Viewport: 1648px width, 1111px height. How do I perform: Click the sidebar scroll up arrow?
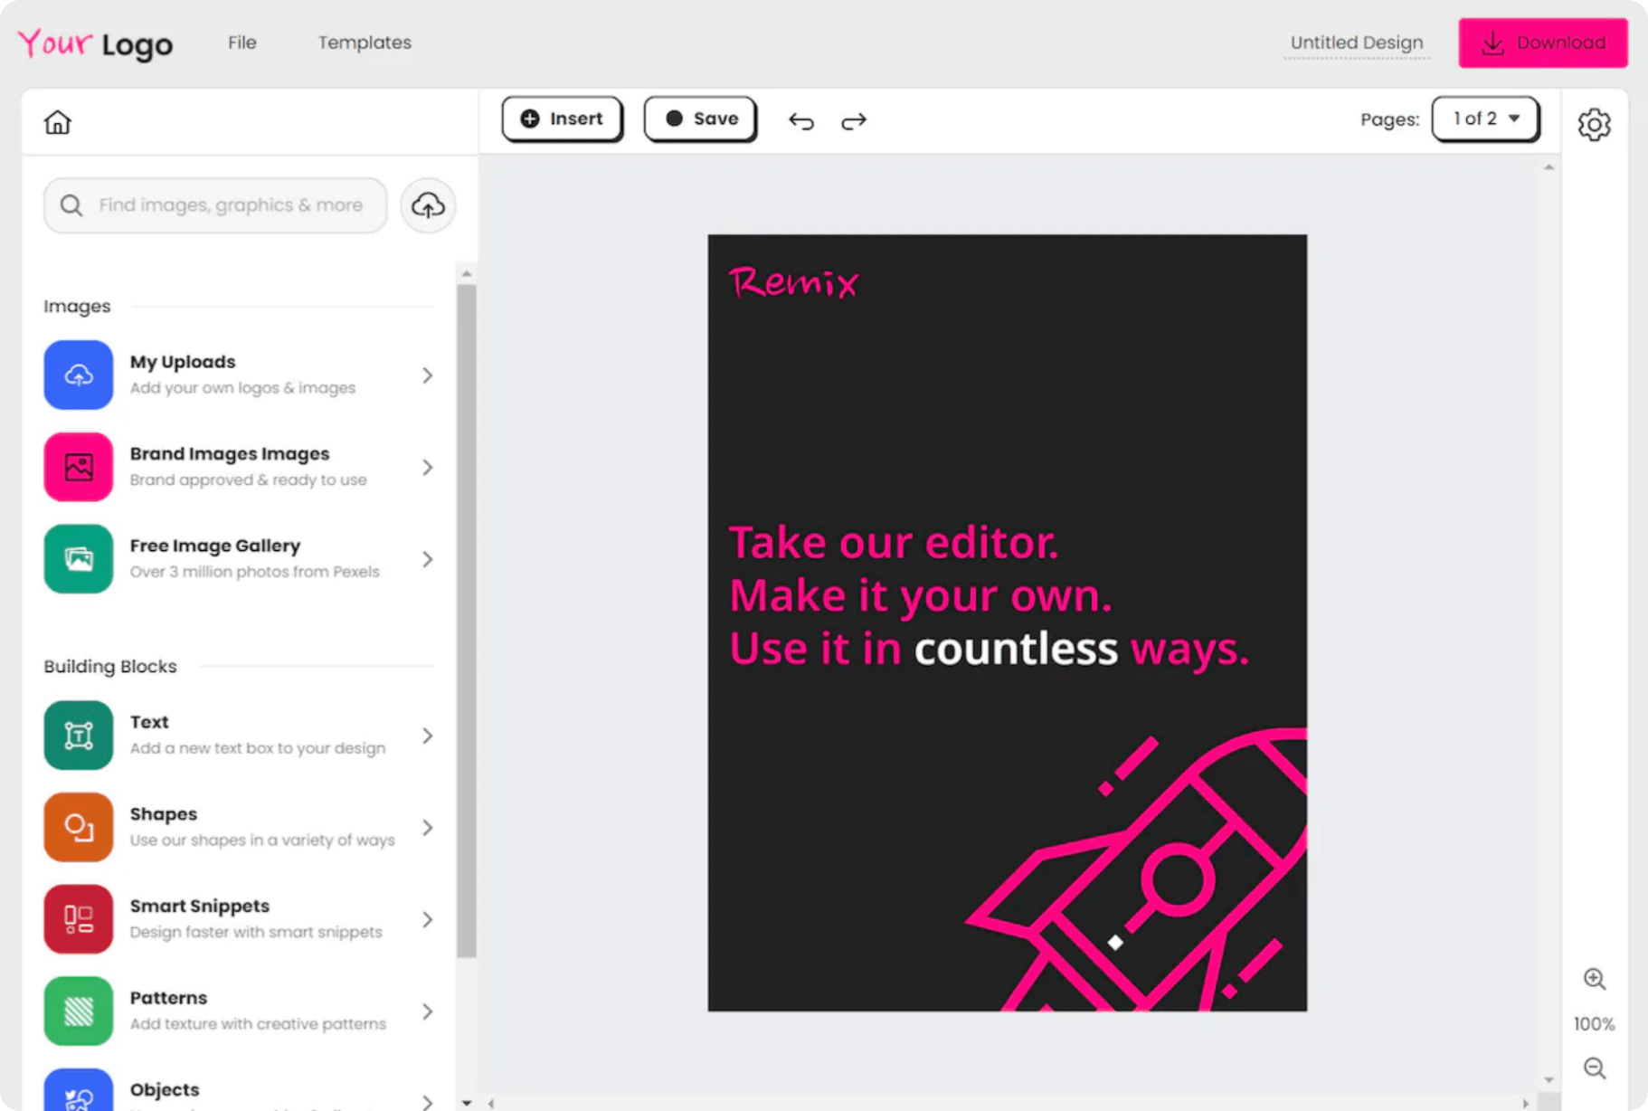467,273
